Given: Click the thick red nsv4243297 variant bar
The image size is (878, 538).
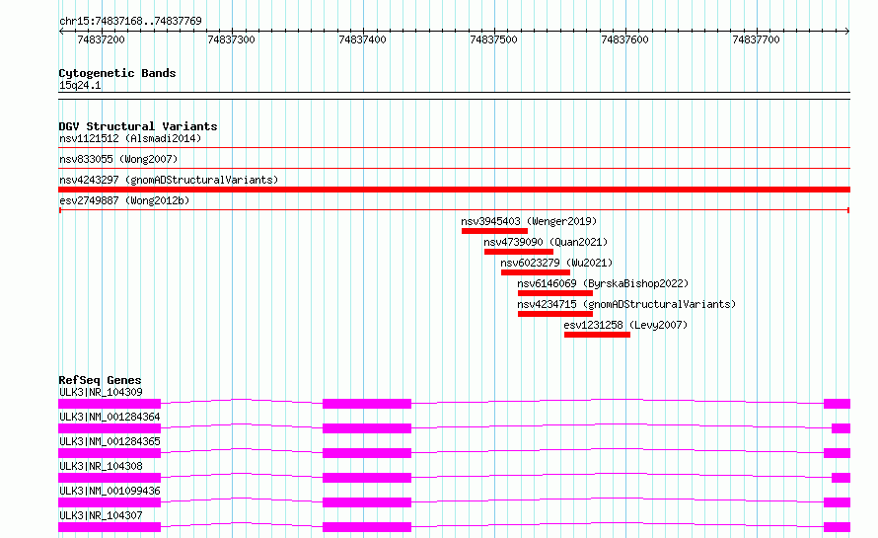Looking at the screenshot, I should click(x=454, y=190).
